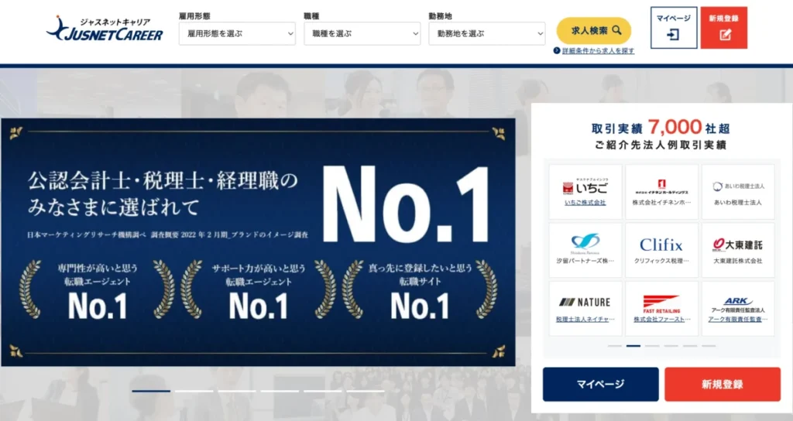Select the third company-list pagination dot
The height and width of the screenshot is (421, 793).
652,346
